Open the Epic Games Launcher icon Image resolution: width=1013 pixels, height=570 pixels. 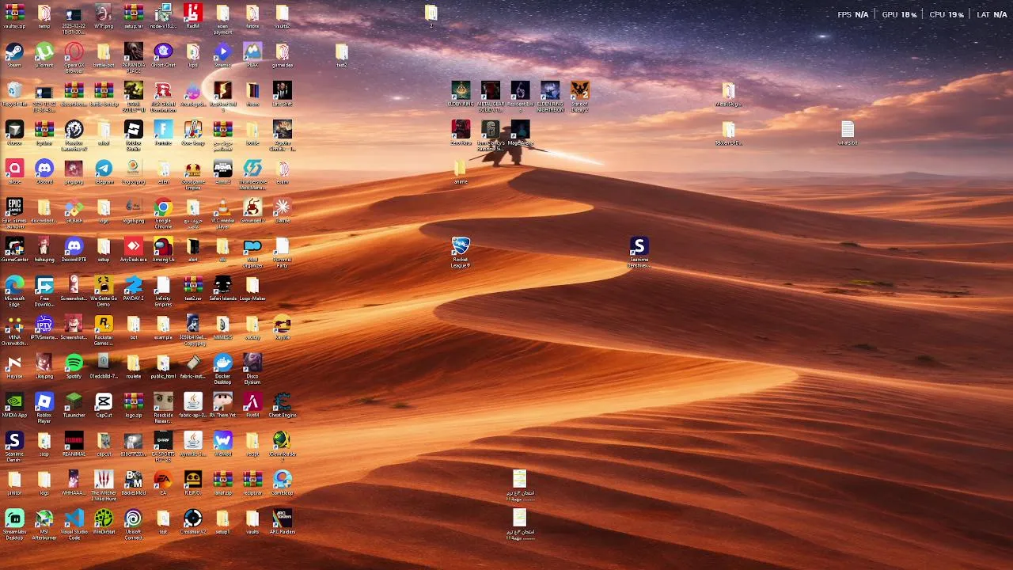point(14,212)
